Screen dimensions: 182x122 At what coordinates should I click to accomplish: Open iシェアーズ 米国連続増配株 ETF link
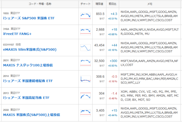tap(28, 81)
